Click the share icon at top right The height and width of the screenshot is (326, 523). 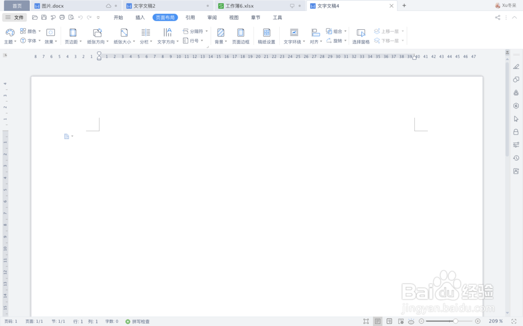point(497,17)
